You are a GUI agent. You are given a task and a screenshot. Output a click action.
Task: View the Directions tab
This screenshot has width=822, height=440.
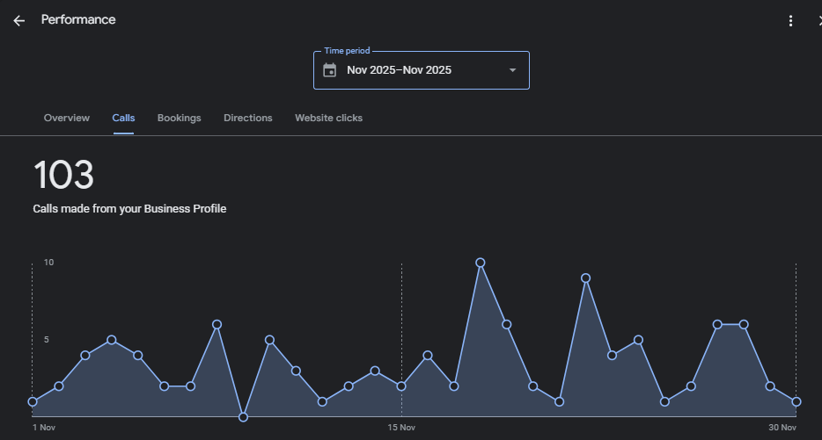pyautogui.click(x=247, y=118)
